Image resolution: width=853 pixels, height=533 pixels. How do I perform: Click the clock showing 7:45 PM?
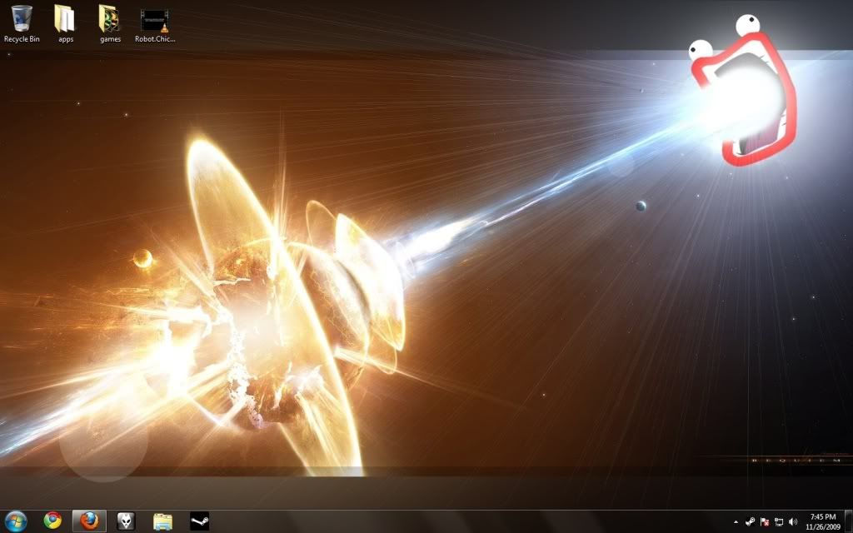click(821, 521)
